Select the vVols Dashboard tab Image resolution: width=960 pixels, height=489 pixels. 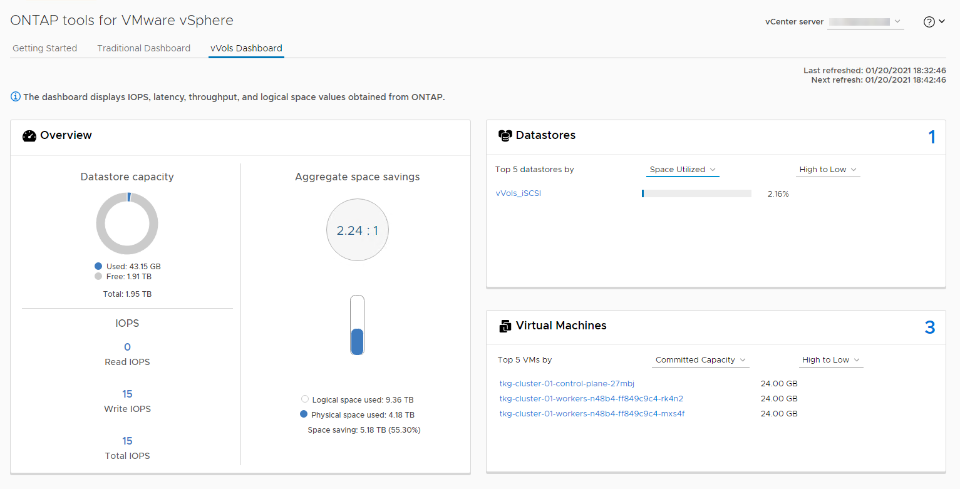click(246, 48)
